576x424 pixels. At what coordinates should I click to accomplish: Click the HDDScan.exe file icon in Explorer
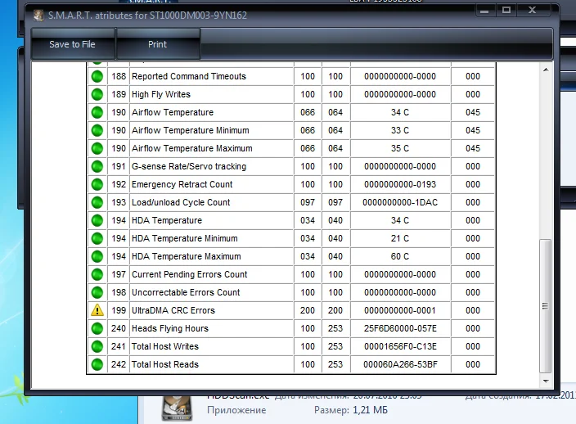(177, 408)
